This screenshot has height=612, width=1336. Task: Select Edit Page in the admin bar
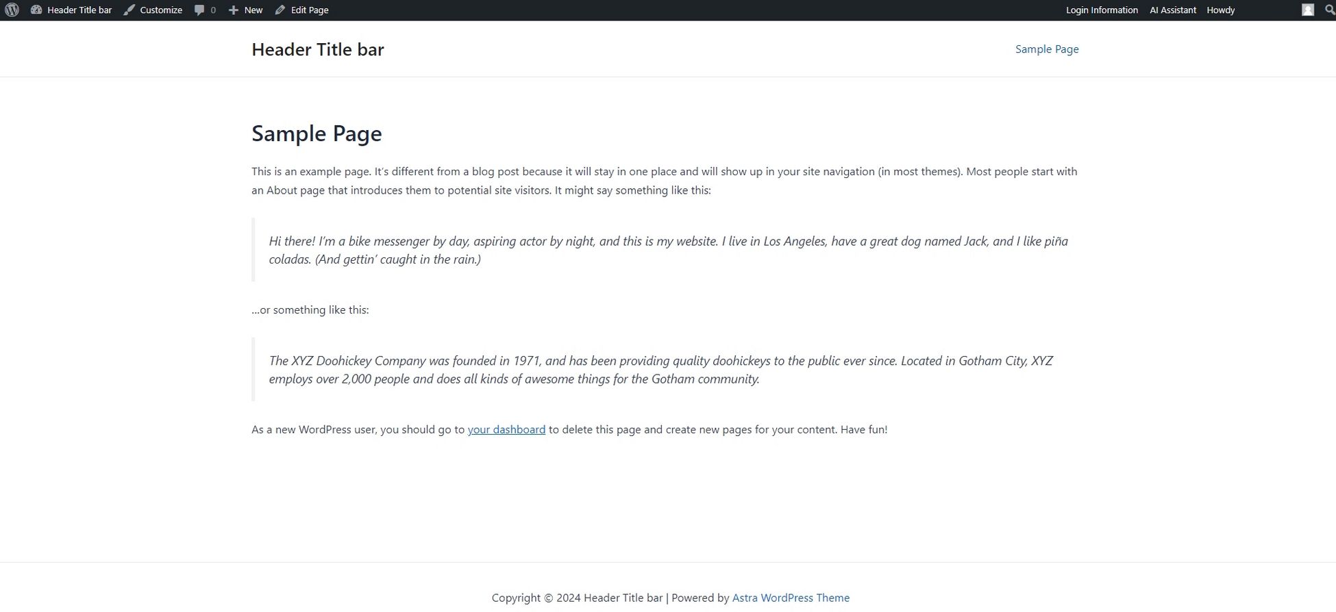pyautogui.click(x=310, y=10)
